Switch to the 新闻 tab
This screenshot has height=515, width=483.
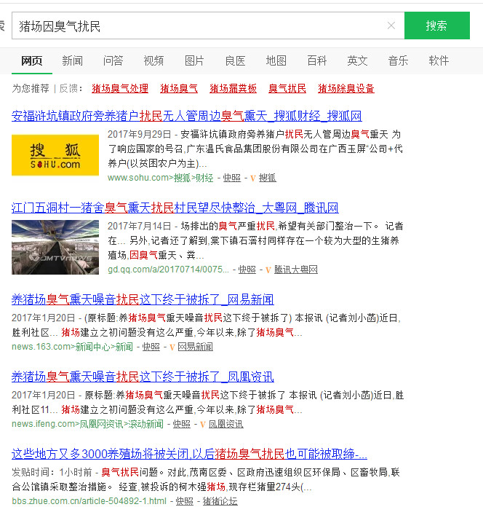click(73, 60)
